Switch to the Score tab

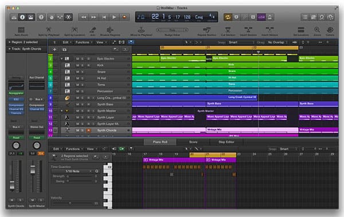[193, 142]
